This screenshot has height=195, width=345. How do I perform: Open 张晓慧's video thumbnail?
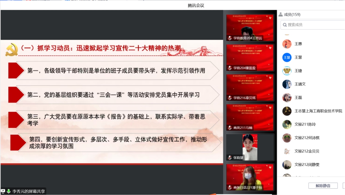pos(250,147)
